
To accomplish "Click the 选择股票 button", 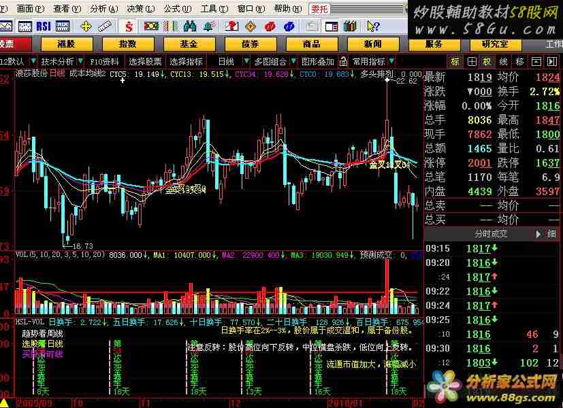I will tap(145, 62).
